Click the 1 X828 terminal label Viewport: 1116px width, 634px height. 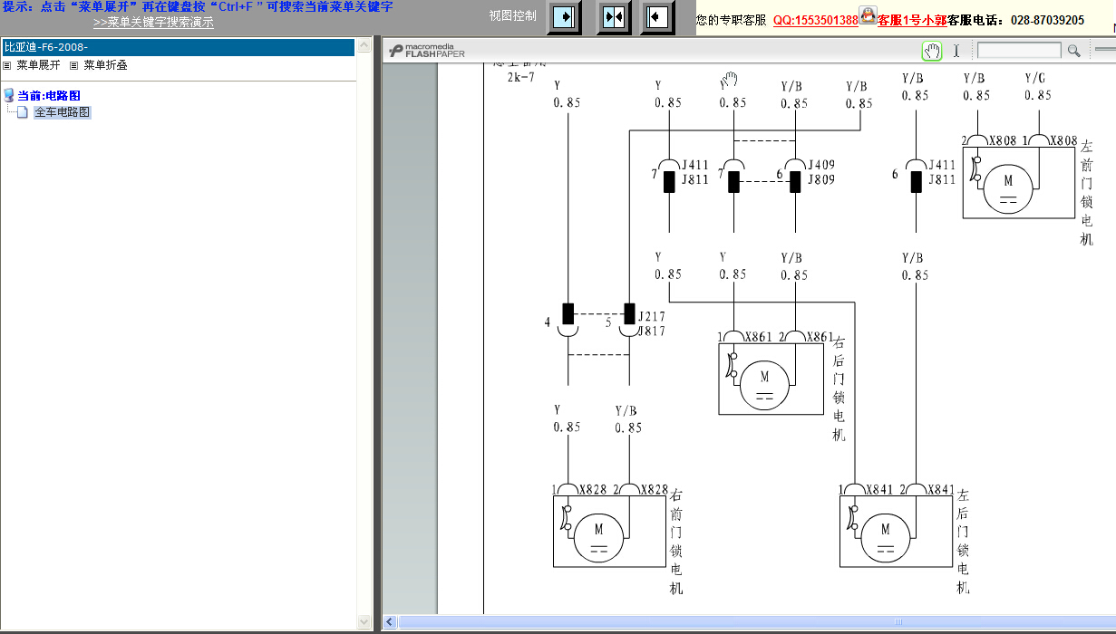click(580, 490)
